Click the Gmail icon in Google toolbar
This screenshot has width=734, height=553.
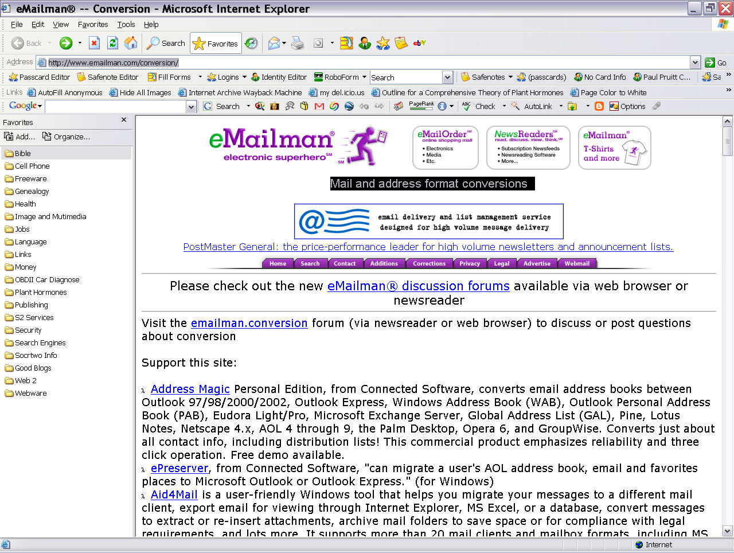(x=319, y=106)
